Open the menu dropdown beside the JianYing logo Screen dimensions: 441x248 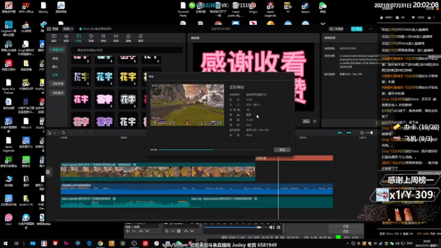tap(68, 29)
